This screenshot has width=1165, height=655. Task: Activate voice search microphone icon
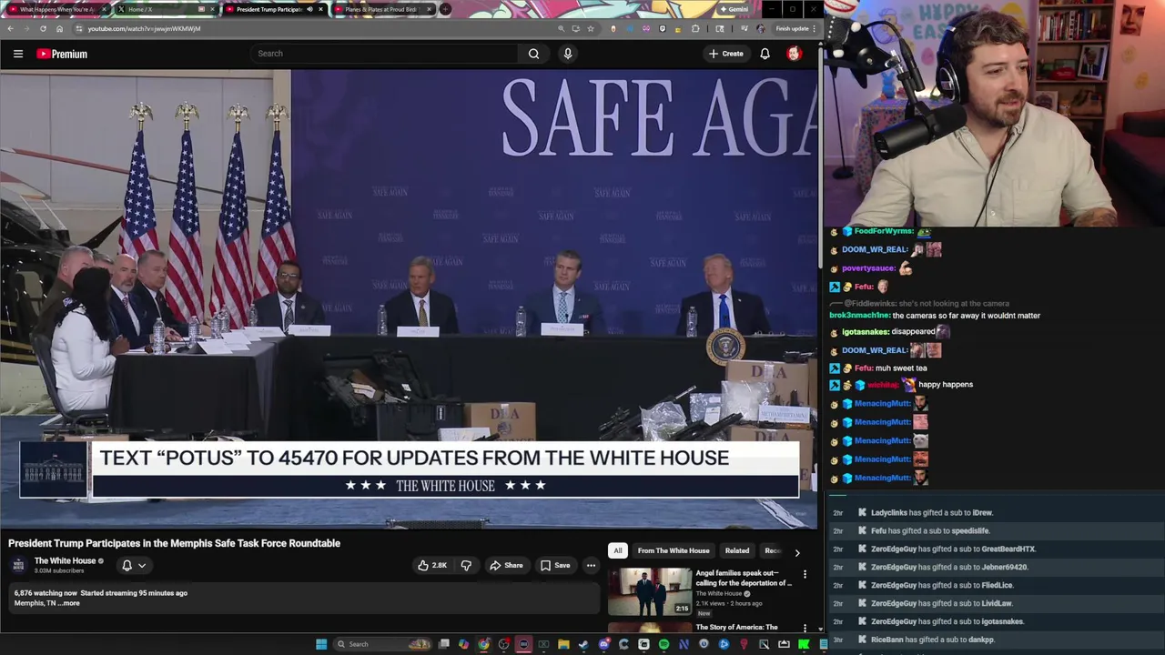click(568, 54)
